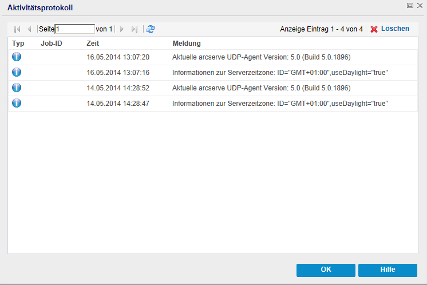Open Hilfe for the activity log
Image resolution: width=427 pixels, height=285 pixels.
[388, 270]
